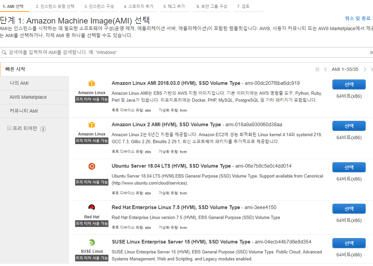Select Ubuntu Server 18.04 LTS with 선택 button
Viewport: 373px width, 266px height.
[349, 167]
